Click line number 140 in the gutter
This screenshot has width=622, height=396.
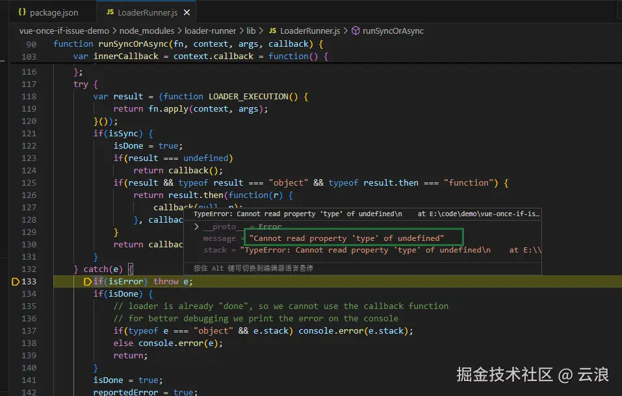pyautogui.click(x=29, y=368)
